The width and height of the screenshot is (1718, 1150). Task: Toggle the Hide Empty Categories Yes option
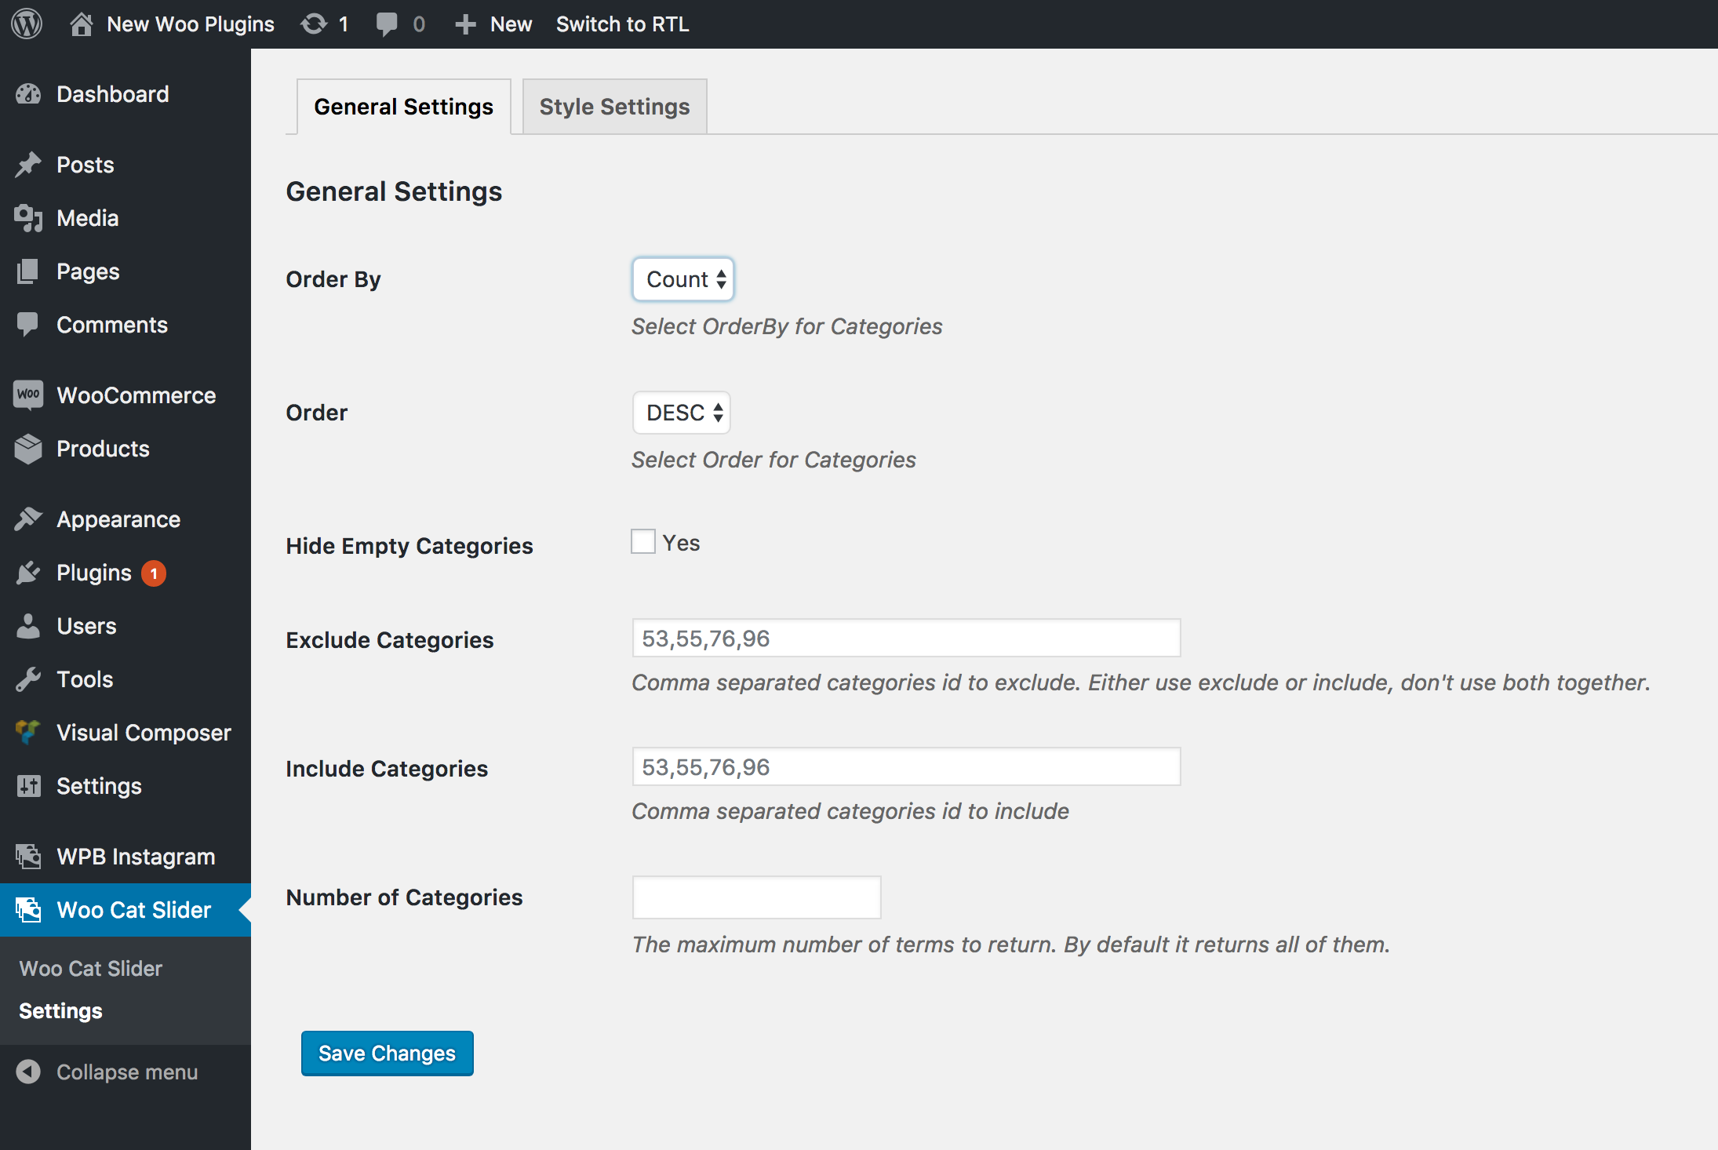click(x=642, y=541)
